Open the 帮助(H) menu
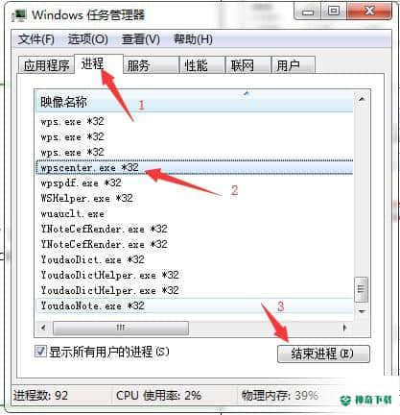This screenshot has width=400, height=415. [193, 39]
